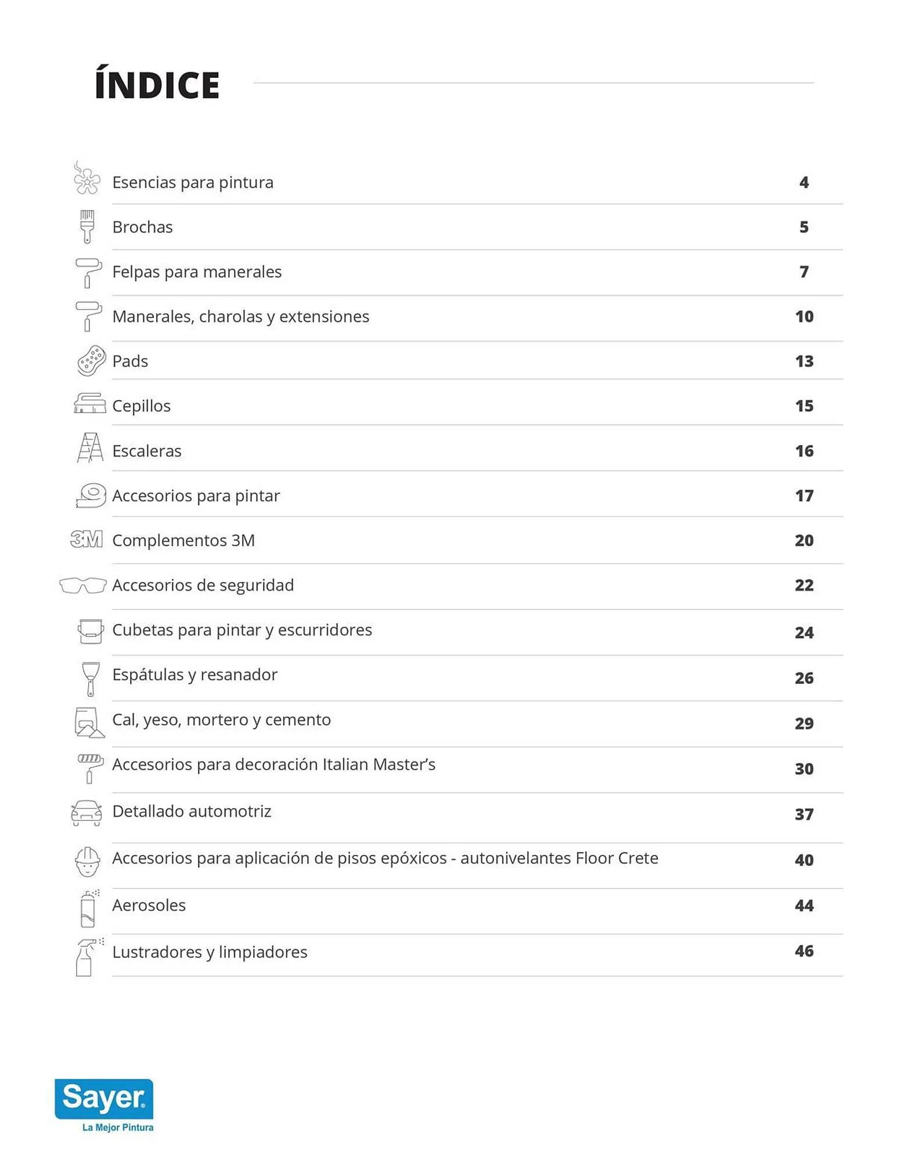897x1162 pixels.
Task: Click the paintbrush icon beside Brochas
Action: 87,227
